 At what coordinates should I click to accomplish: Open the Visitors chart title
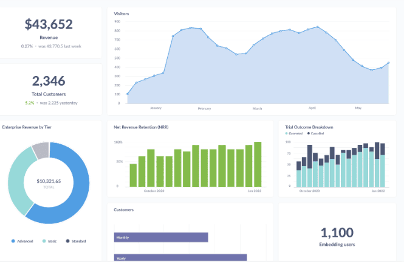tap(122, 13)
